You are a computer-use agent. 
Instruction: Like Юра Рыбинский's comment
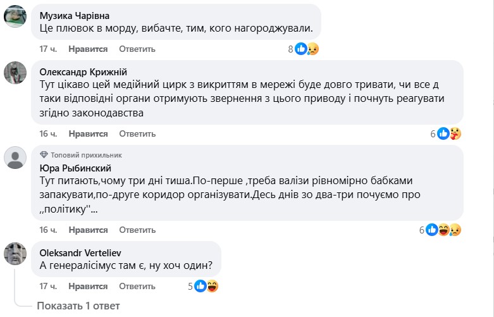coord(88,230)
